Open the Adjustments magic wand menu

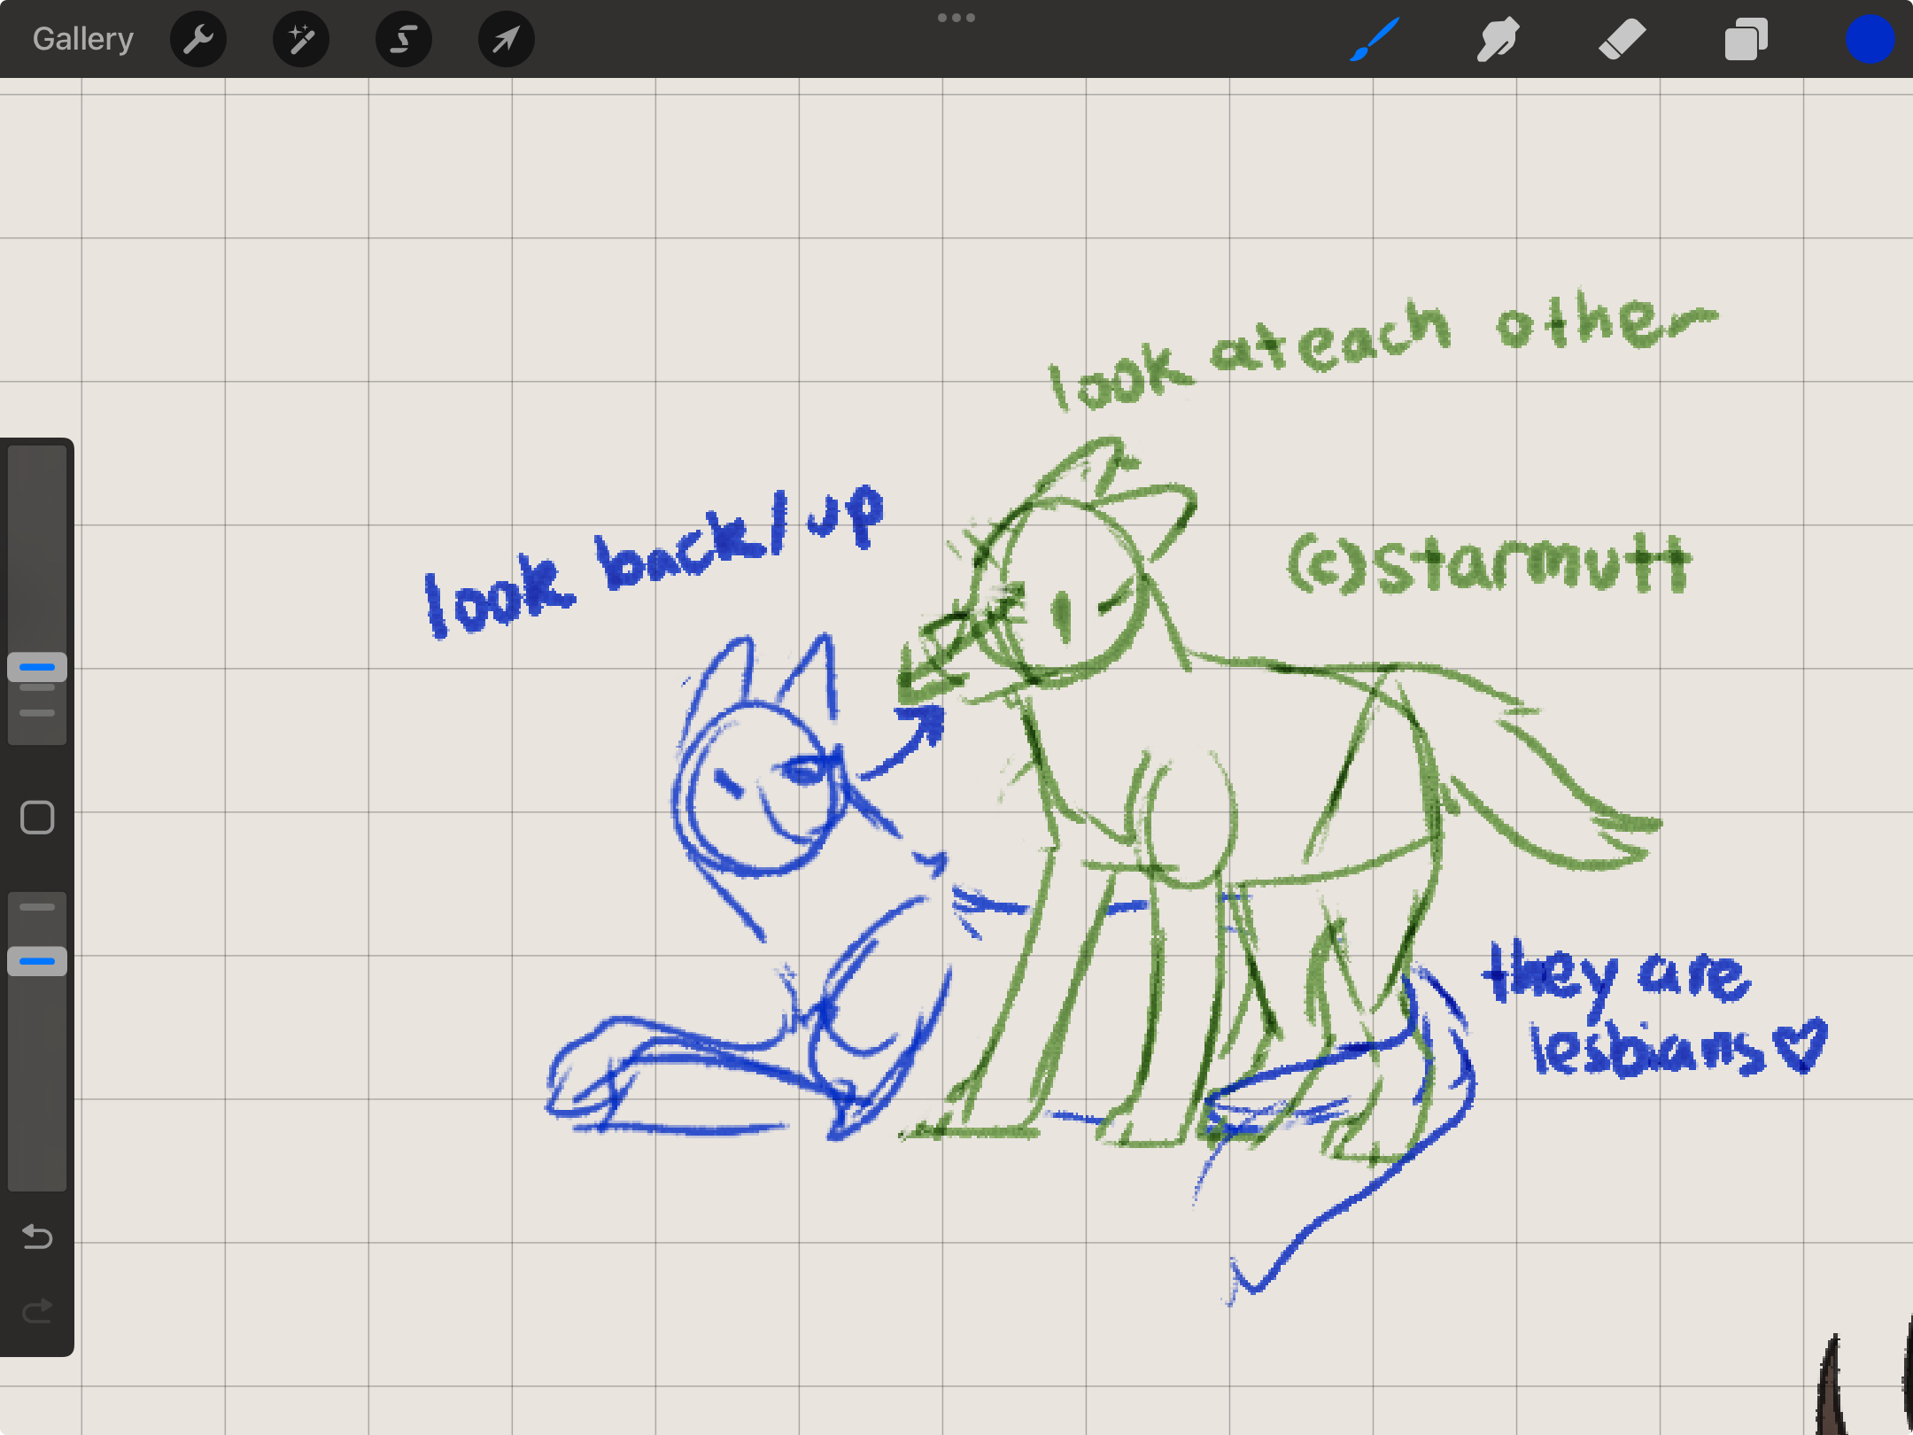(301, 39)
